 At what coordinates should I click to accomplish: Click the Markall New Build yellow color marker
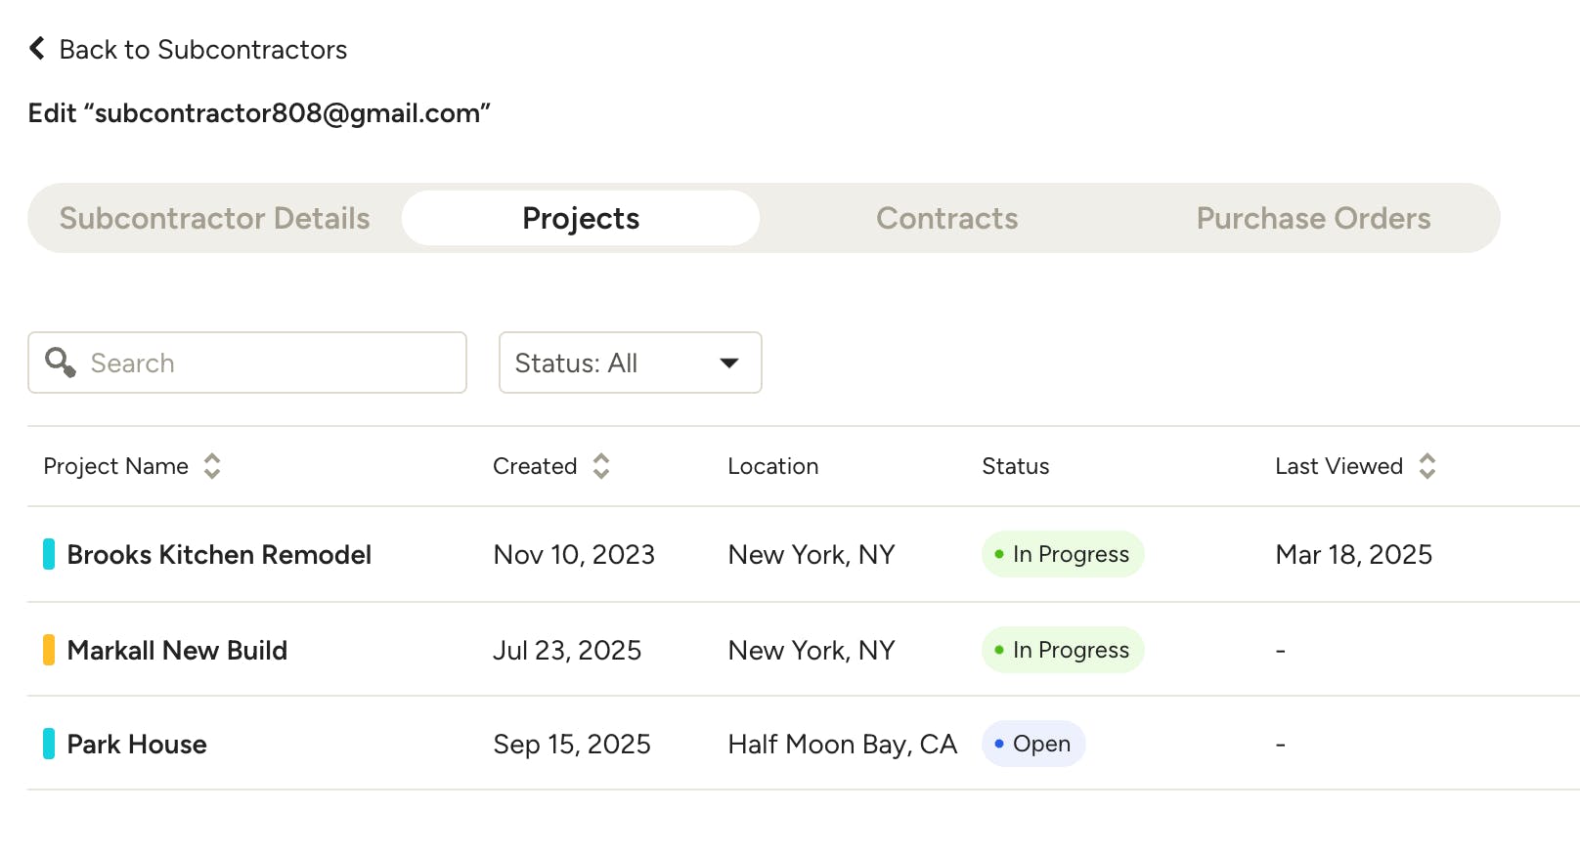click(49, 650)
